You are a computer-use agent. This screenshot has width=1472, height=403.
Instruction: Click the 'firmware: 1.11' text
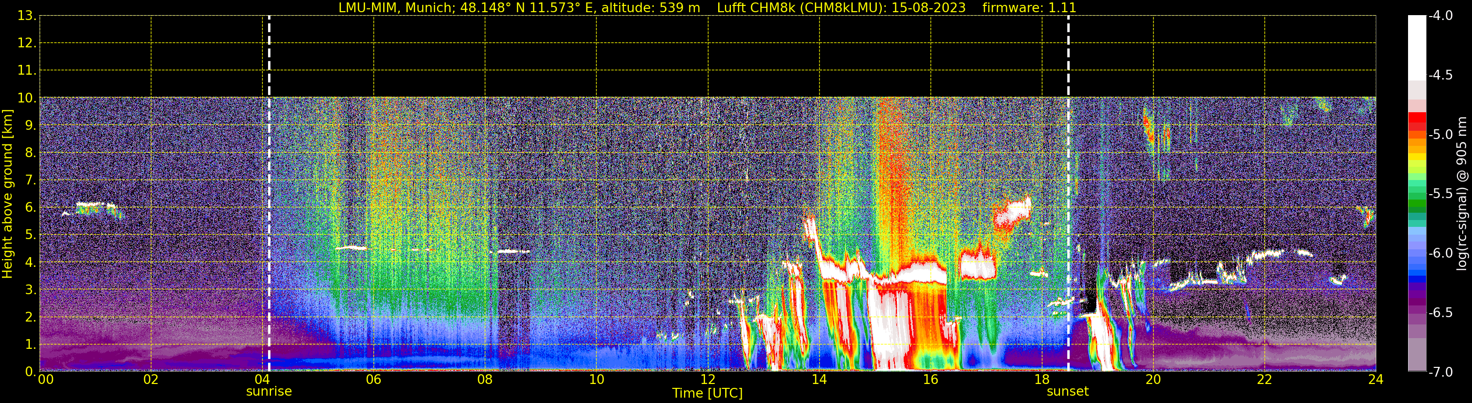pyautogui.click(x=1029, y=8)
